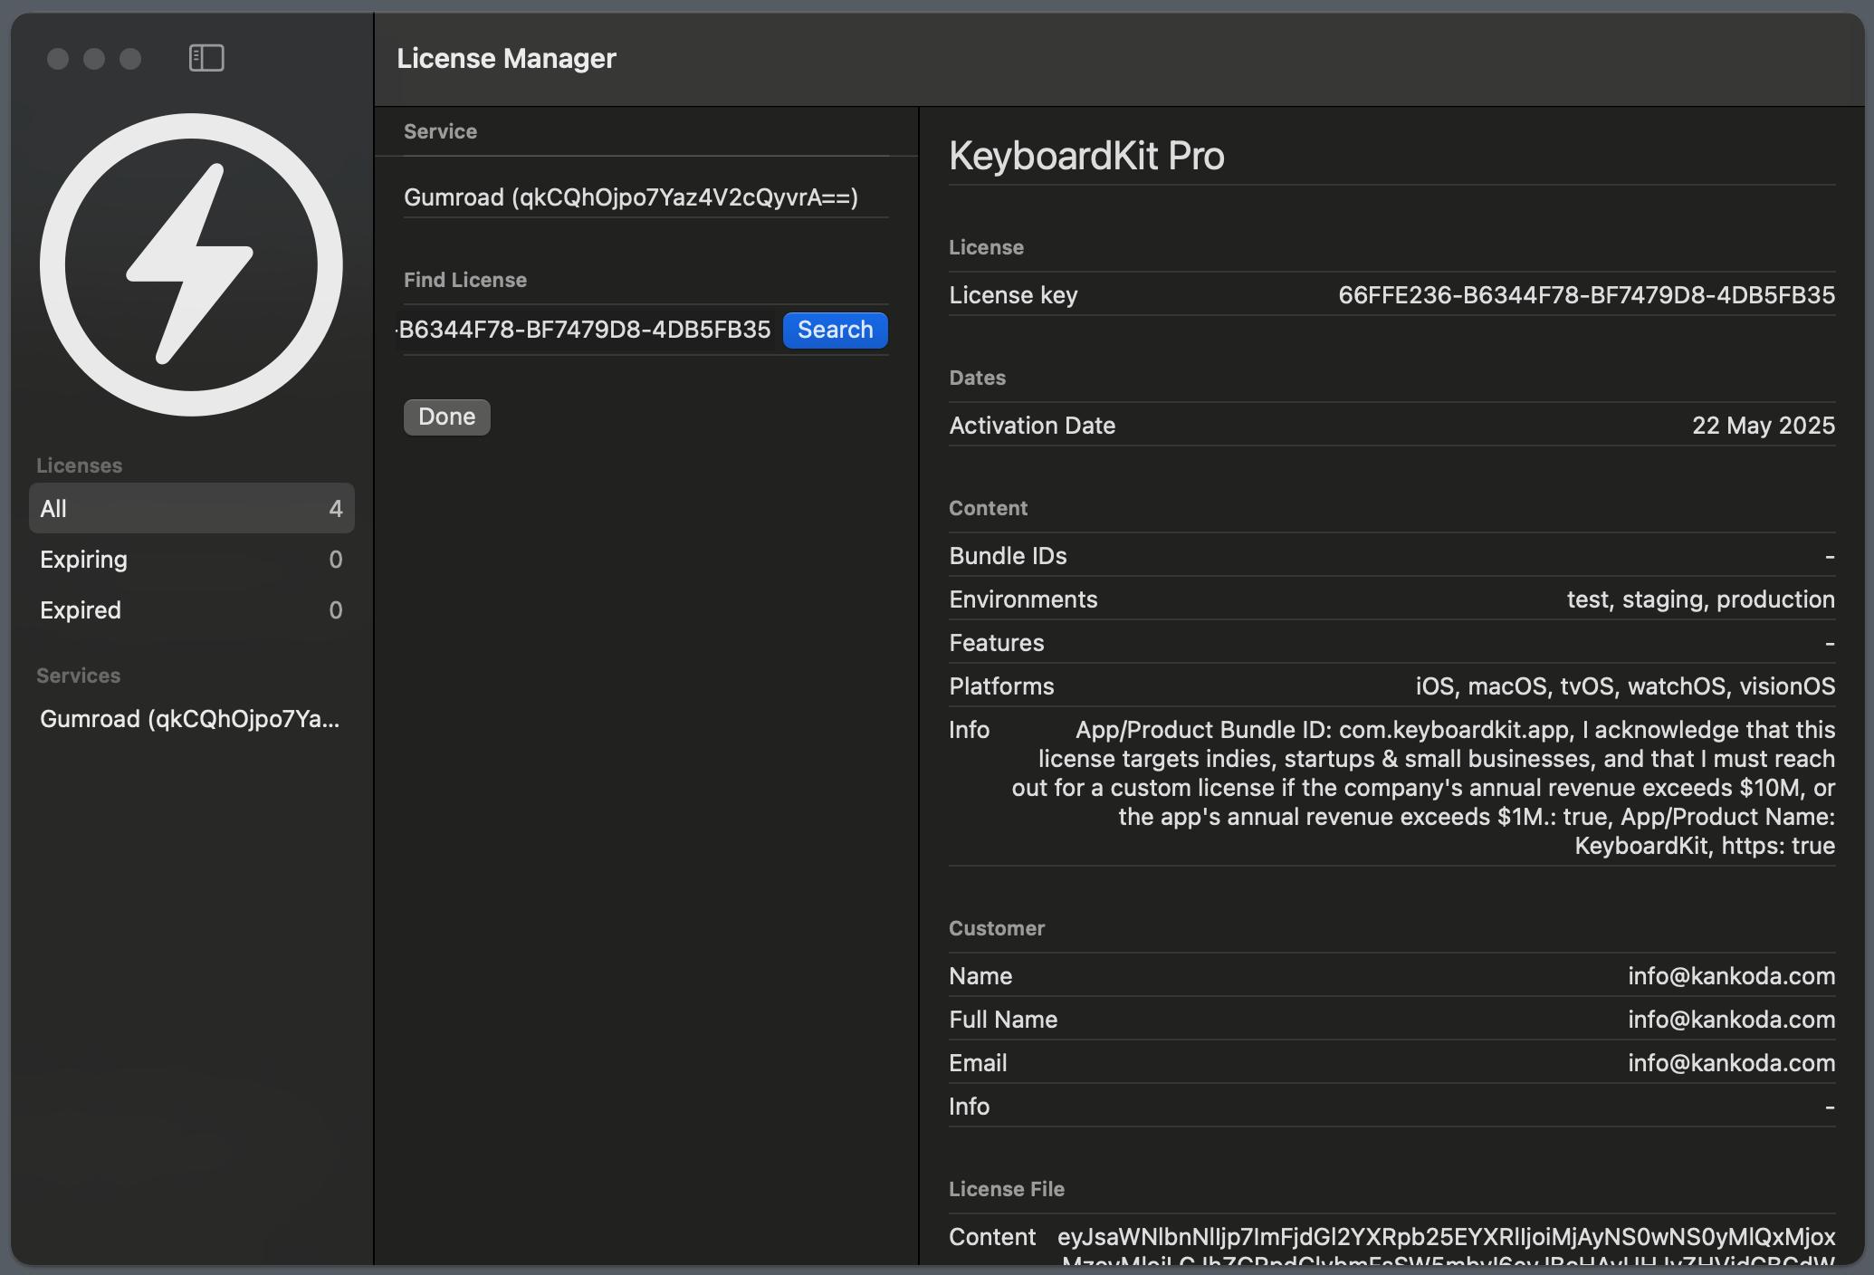
Task: Click the Search button
Action: 835,330
